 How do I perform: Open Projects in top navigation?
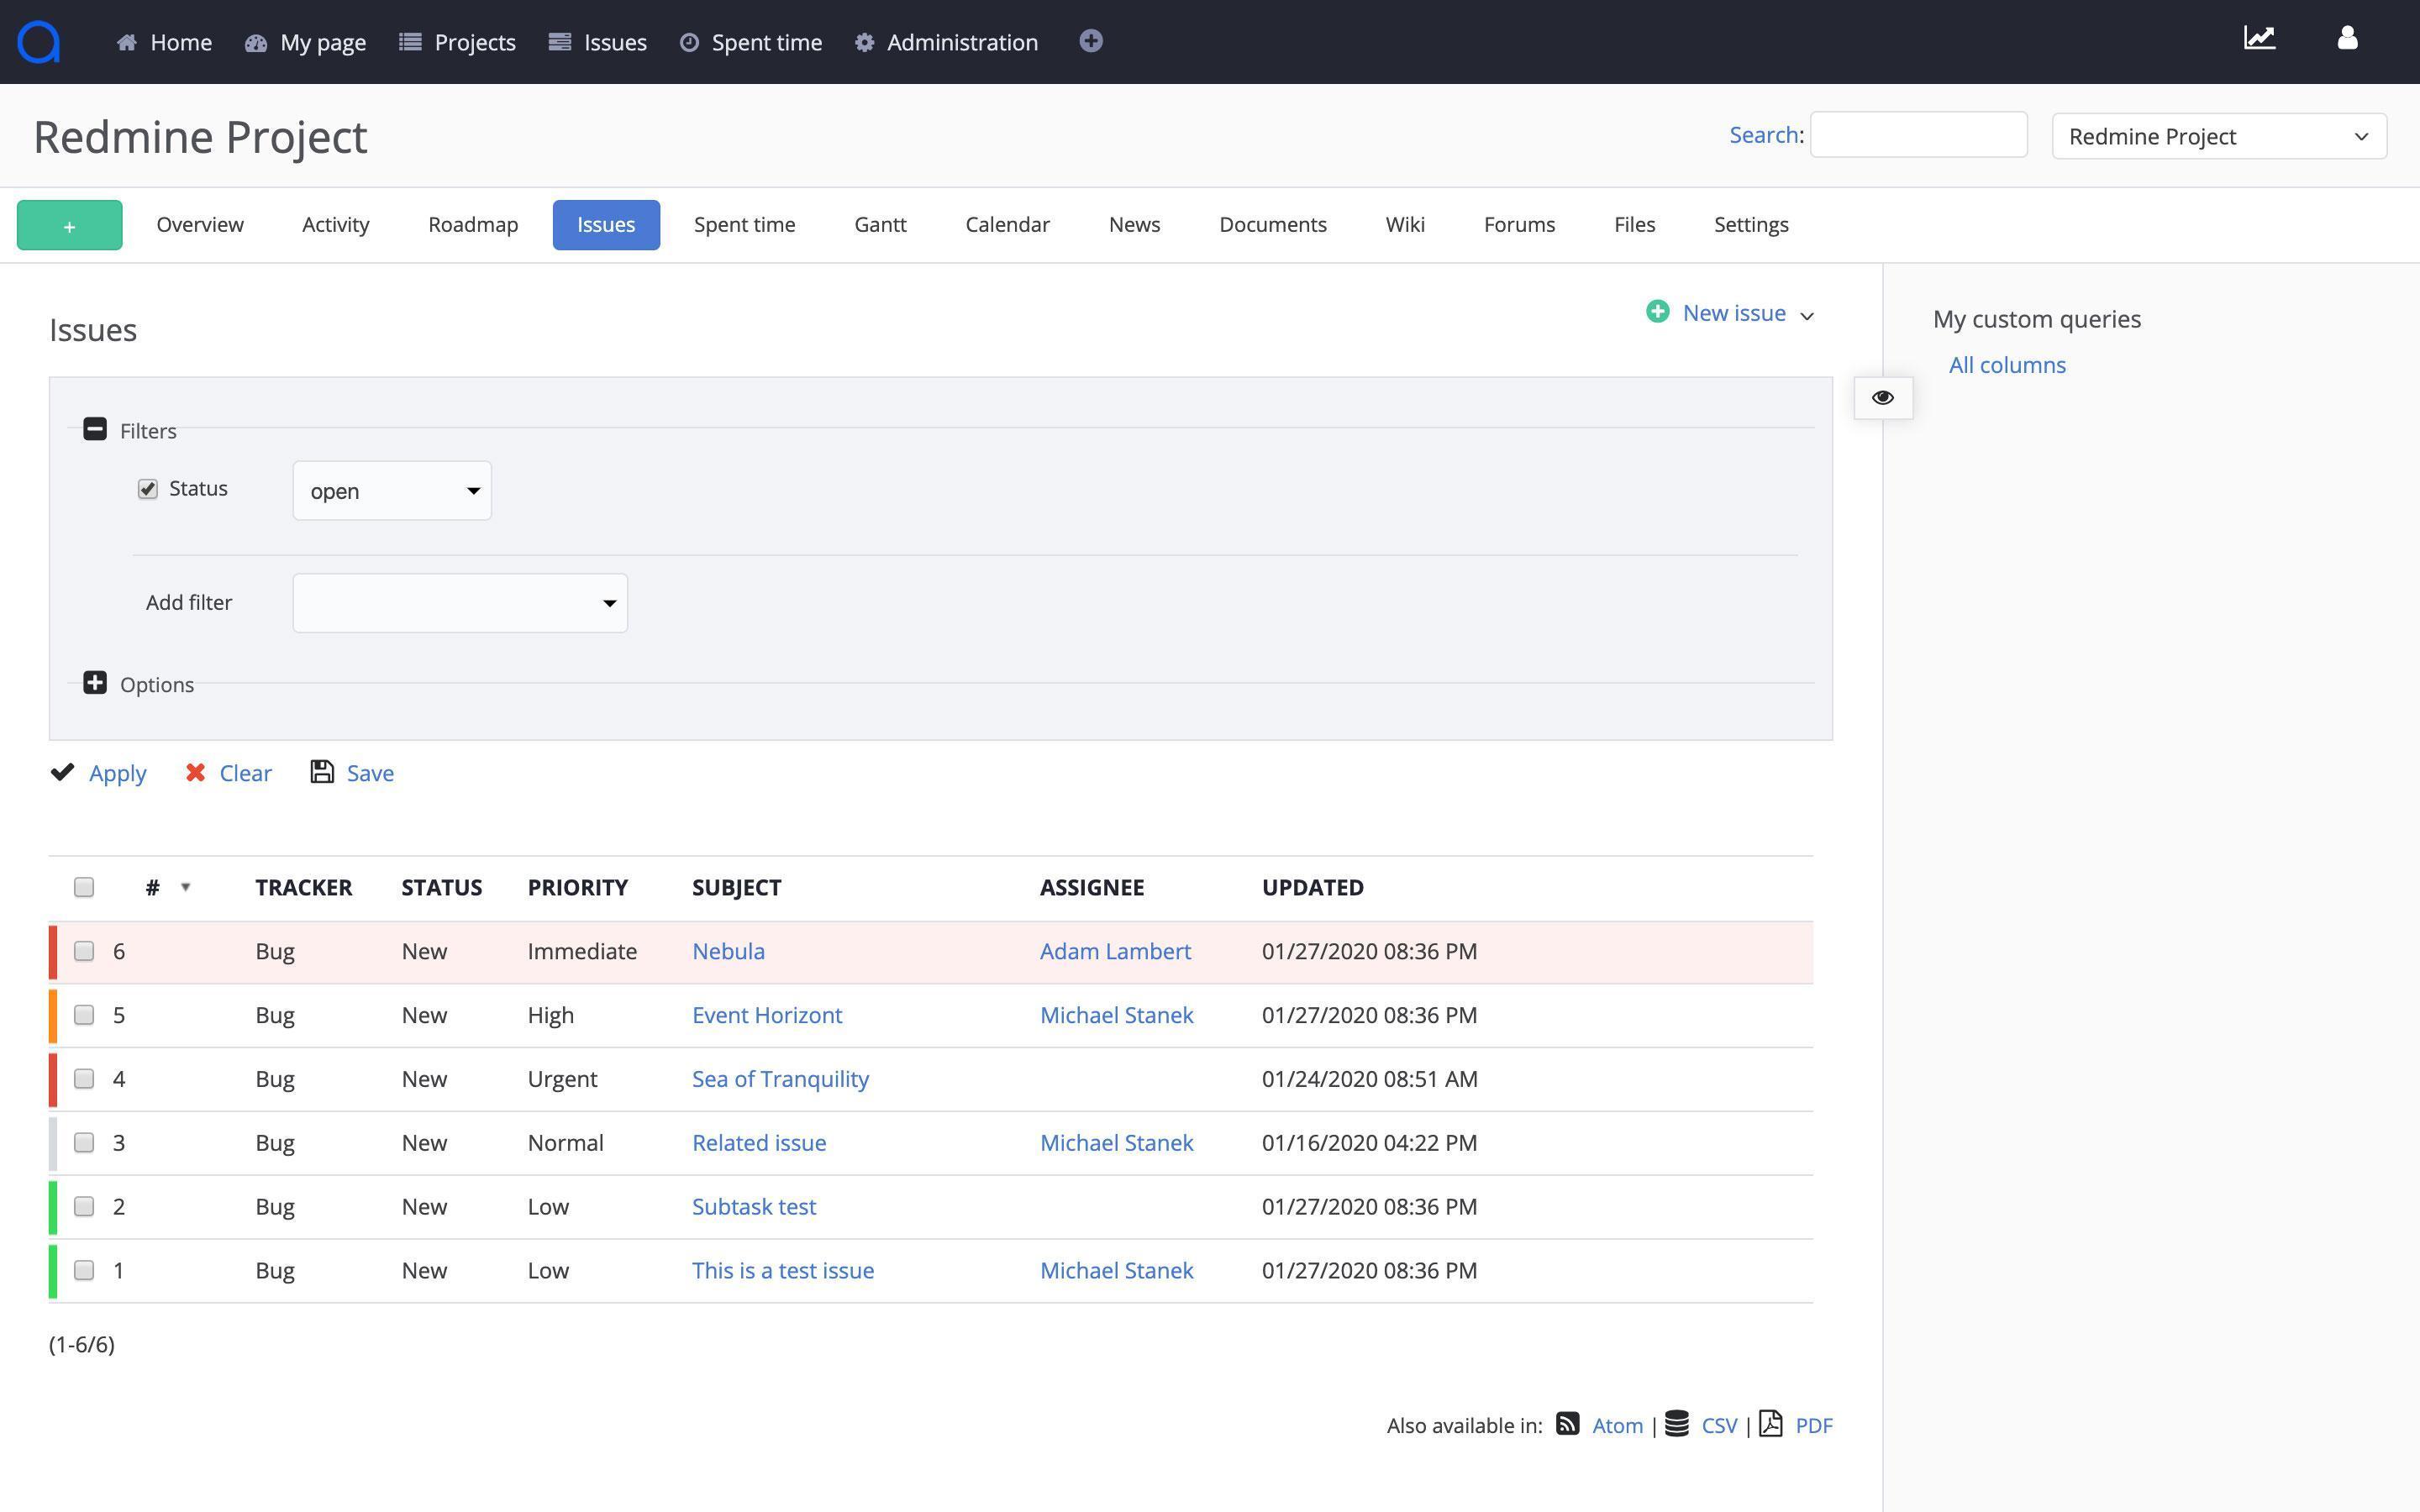coord(457,42)
